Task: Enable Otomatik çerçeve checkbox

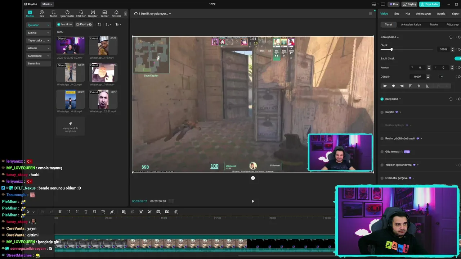Action: [x=382, y=178]
